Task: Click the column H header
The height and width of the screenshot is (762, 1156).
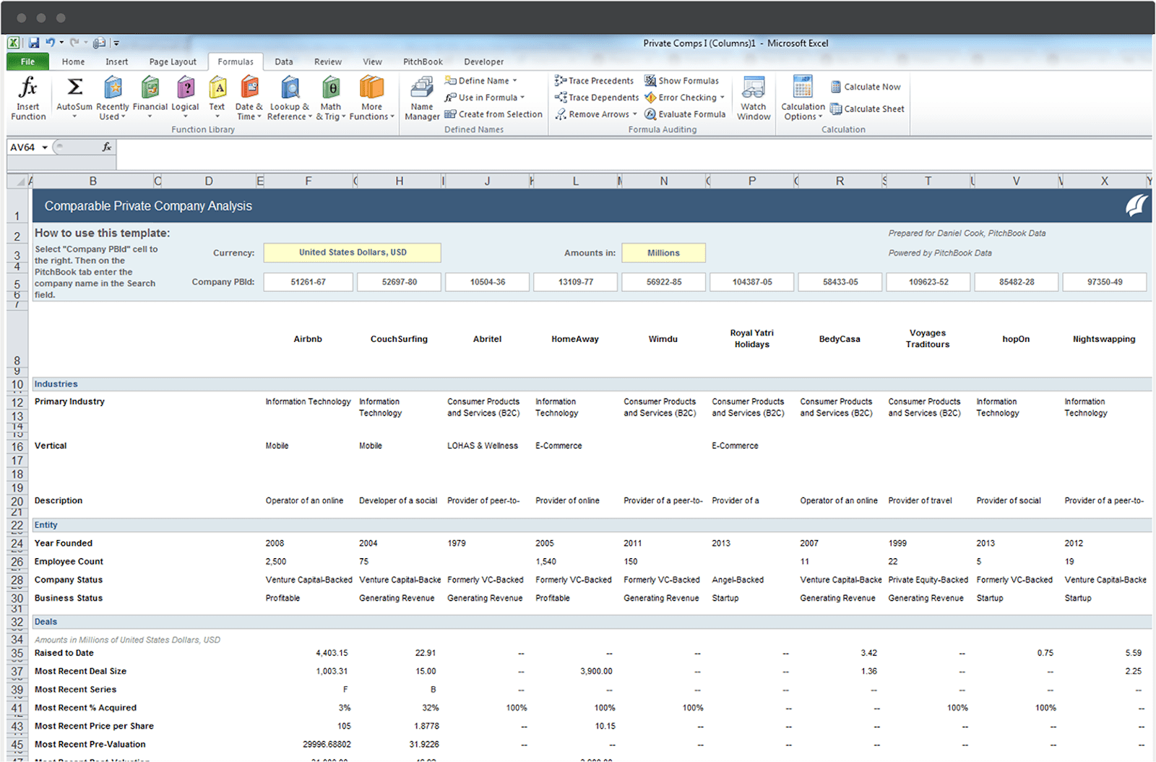Action: click(399, 181)
